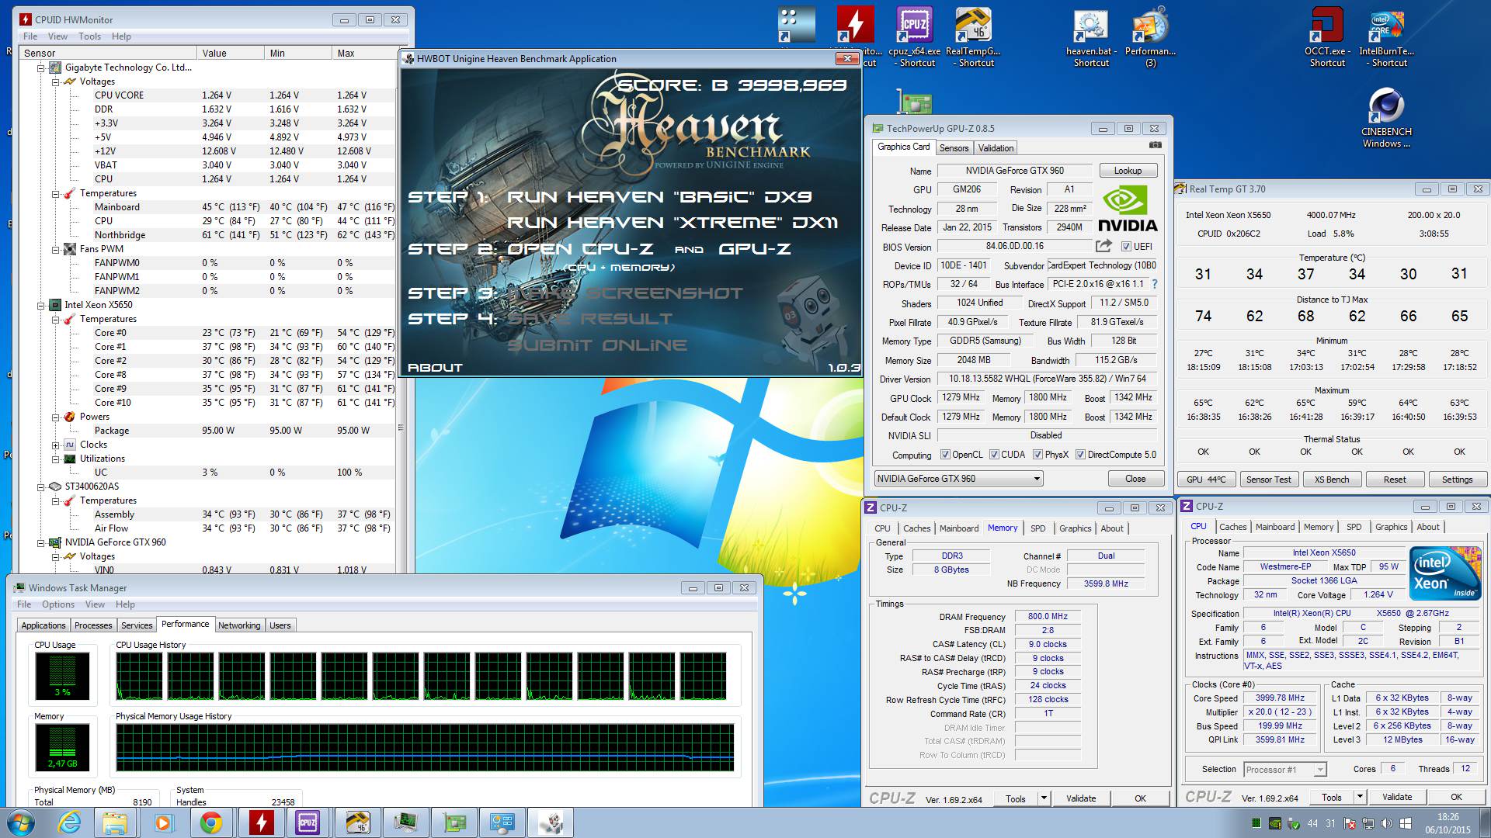Open the SPD tab in CPU-Z Memory window
The height and width of the screenshot is (838, 1491).
pyautogui.click(x=1037, y=528)
